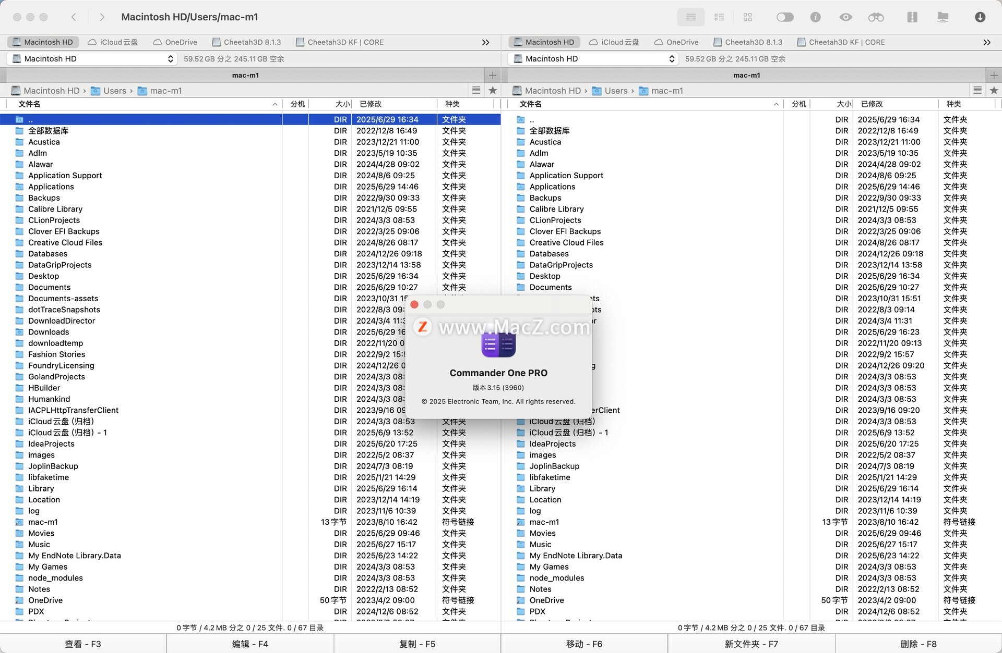Select iCloud云盘 drive in left pane
Image resolution: width=1002 pixels, height=653 pixels.
(x=113, y=42)
